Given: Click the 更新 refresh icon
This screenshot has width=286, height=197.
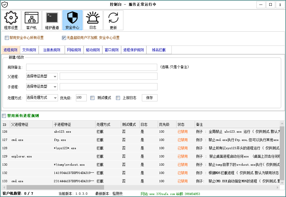Looking at the screenshot, I should click(113, 20).
